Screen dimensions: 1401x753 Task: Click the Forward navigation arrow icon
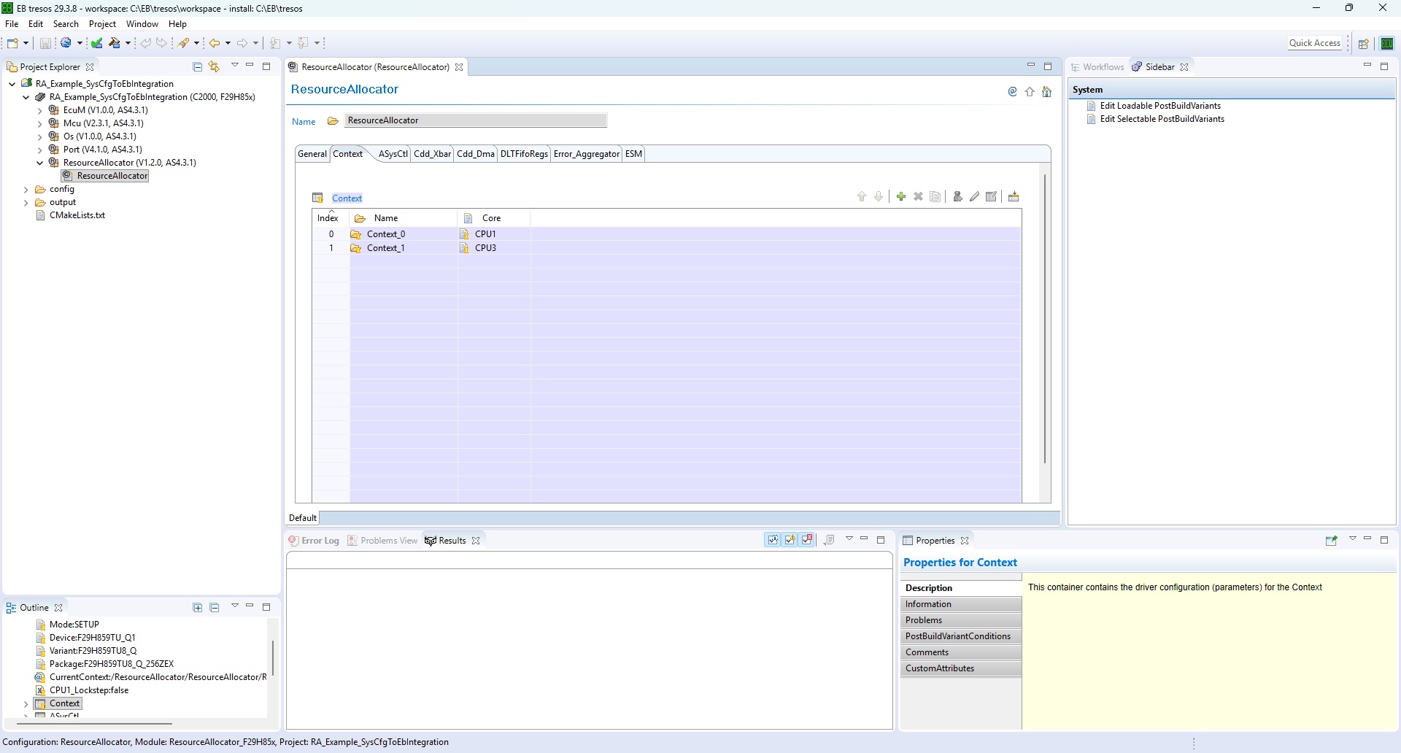pos(242,43)
